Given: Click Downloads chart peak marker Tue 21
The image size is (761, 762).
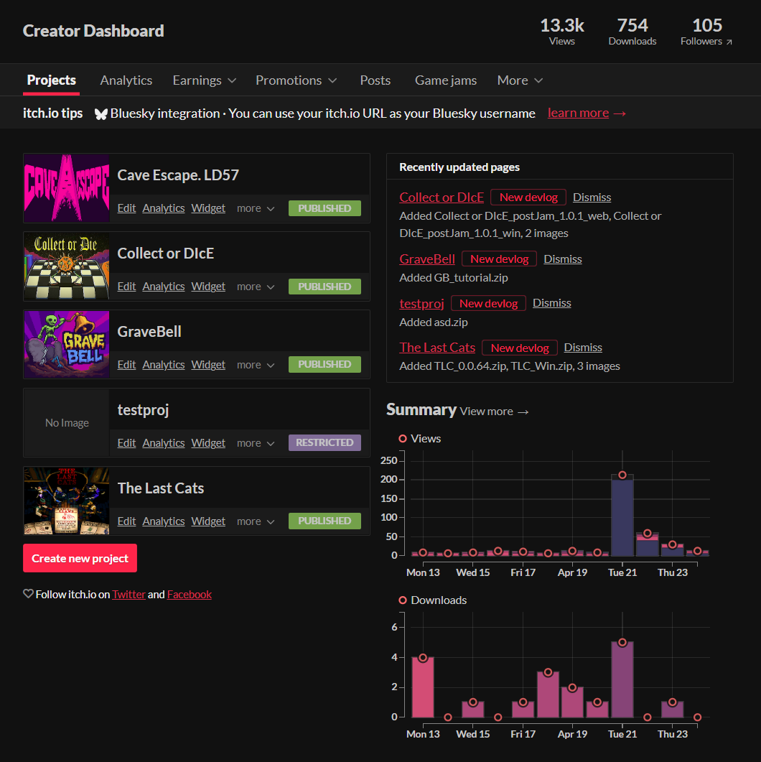Looking at the screenshot, I should 622,643.
